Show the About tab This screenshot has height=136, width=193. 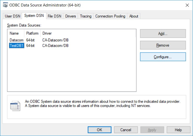[x=134, y=16]
